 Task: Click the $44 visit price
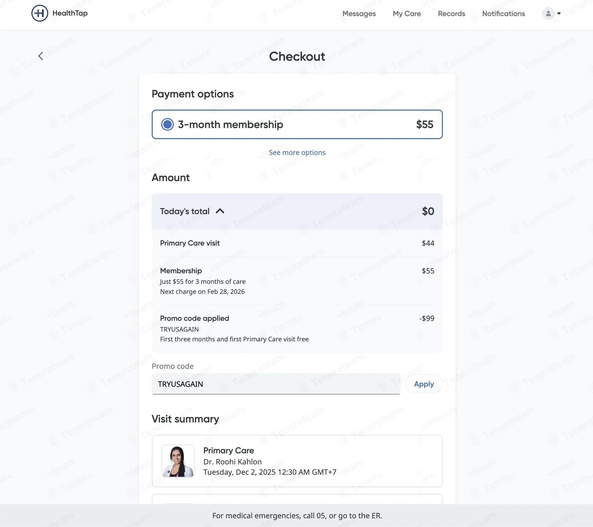point(428,243)
